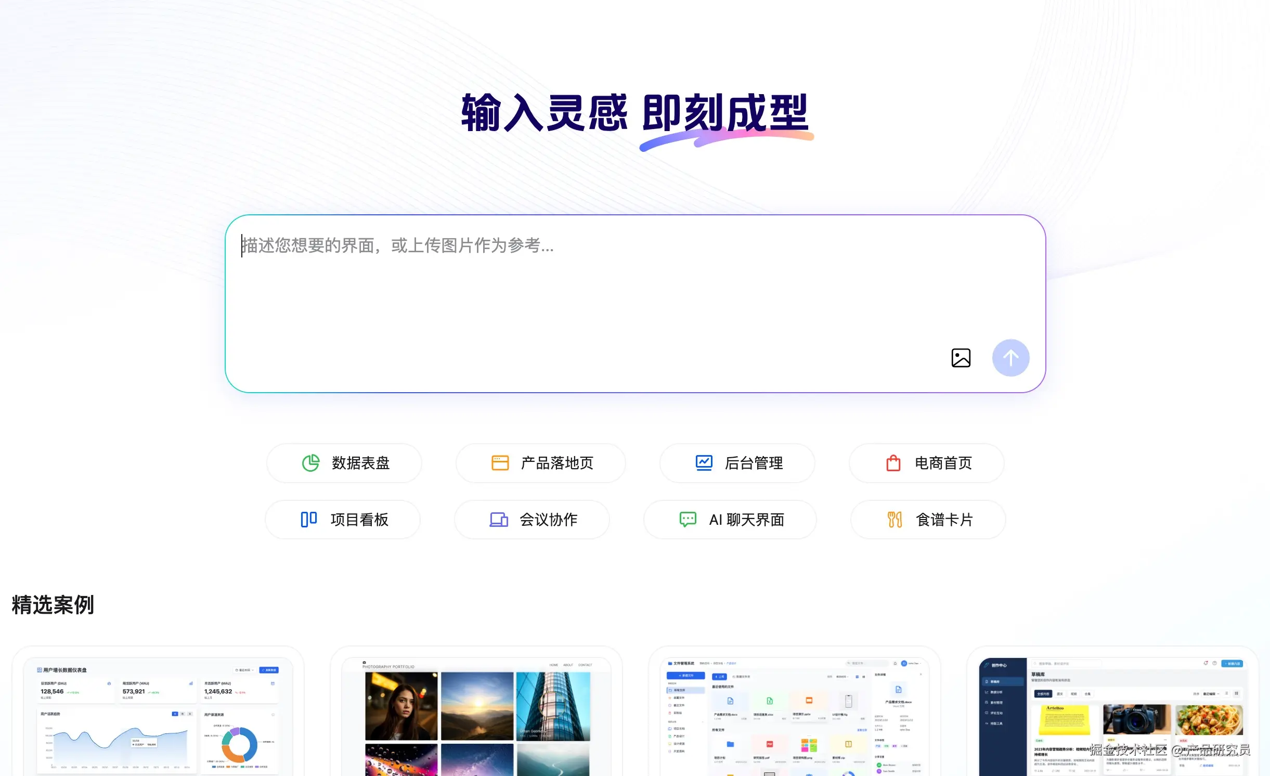Click the 精选案例 section heading

pyautogui.click(x=53, y=605)
